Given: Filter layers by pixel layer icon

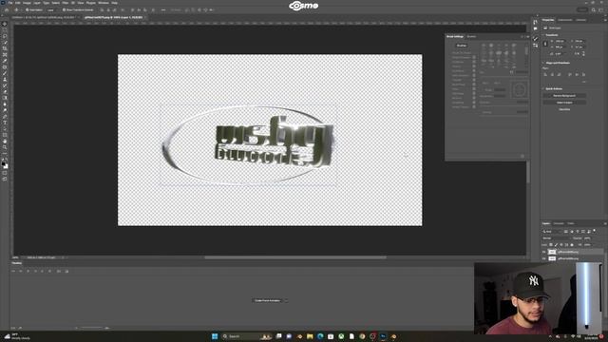Looking at the screenshot, I should click(566, 232).
